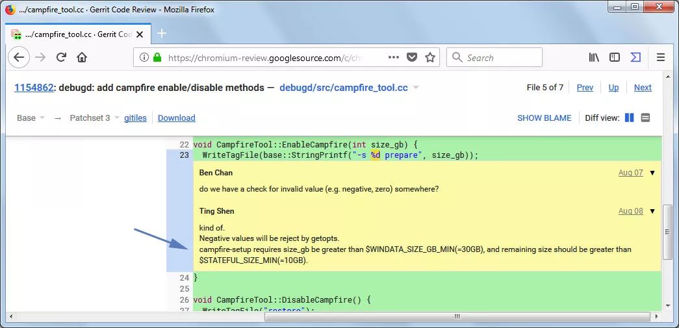Click line number 23
Image resolution: width=679 pixels, height=328 pixels.
(x=184, y=155)
